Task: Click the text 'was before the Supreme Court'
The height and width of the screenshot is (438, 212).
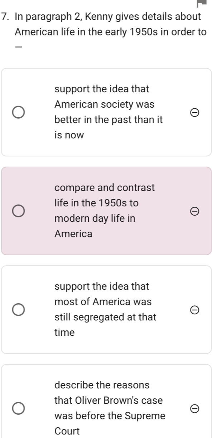Action: [x=110, y=424]
